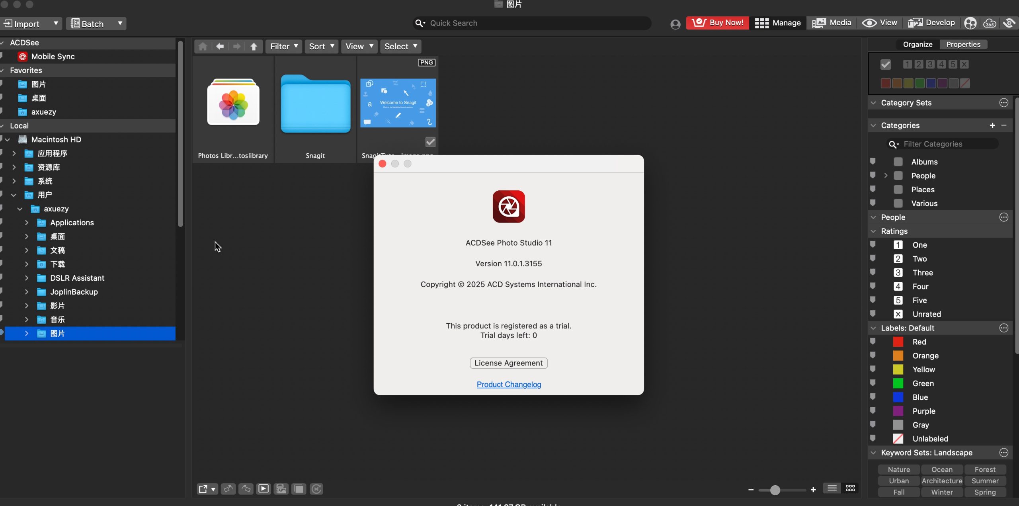Tick the Albums category checkbox
1019x506 pixels.
pos(898,162)
